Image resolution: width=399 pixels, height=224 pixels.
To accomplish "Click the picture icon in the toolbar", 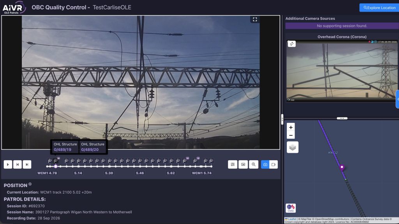I will pos(243,164).
